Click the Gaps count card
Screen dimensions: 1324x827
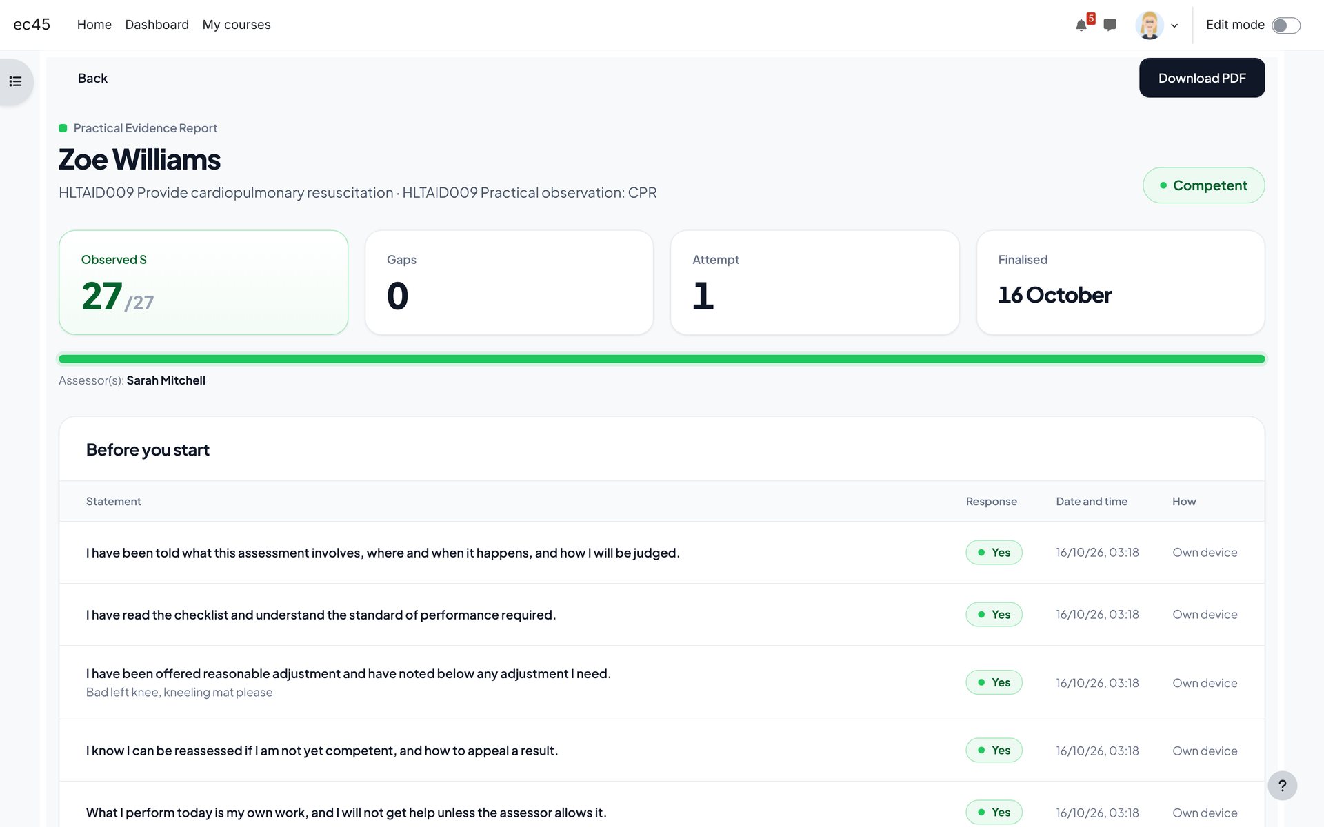(x=509, y=283)
